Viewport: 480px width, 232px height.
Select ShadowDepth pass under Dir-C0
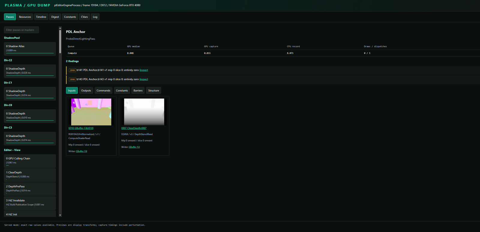(30, 116)
